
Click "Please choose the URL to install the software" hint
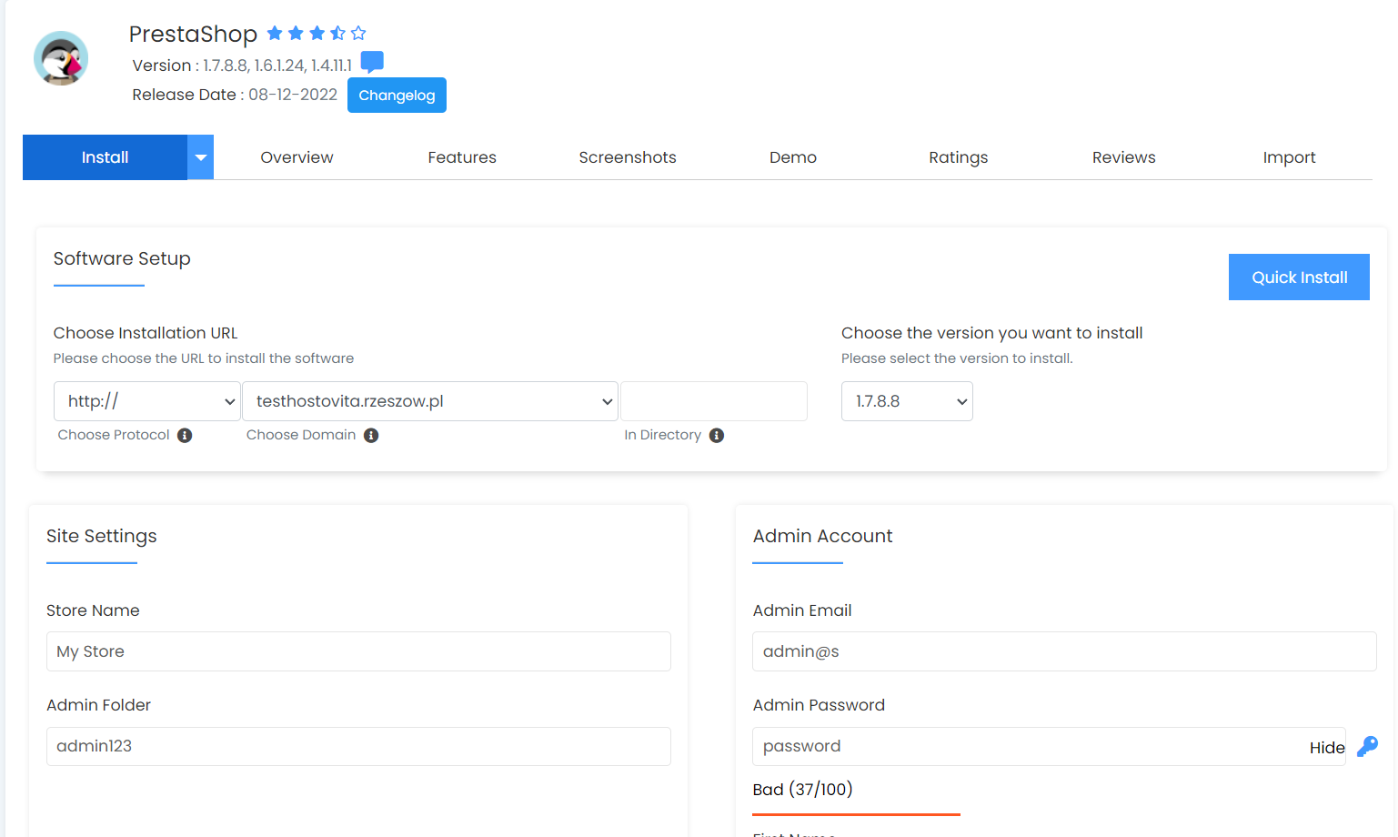(204, 358)
